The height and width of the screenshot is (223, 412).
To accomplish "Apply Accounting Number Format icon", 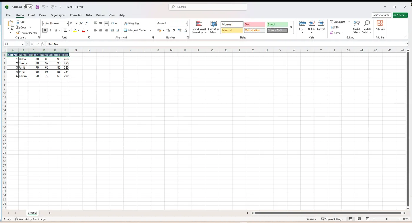I will (160, 30).
